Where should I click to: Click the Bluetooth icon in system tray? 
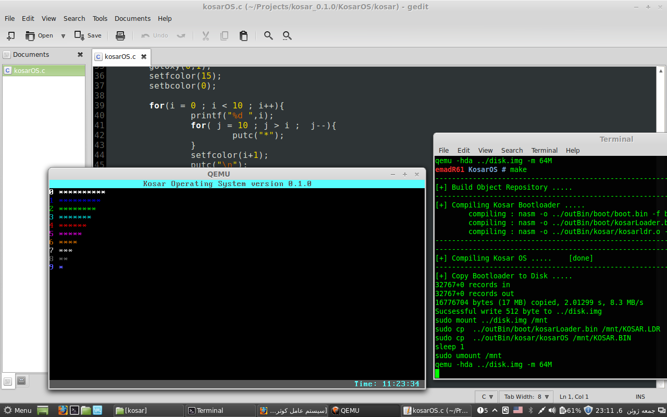click(x=530, y=410)
